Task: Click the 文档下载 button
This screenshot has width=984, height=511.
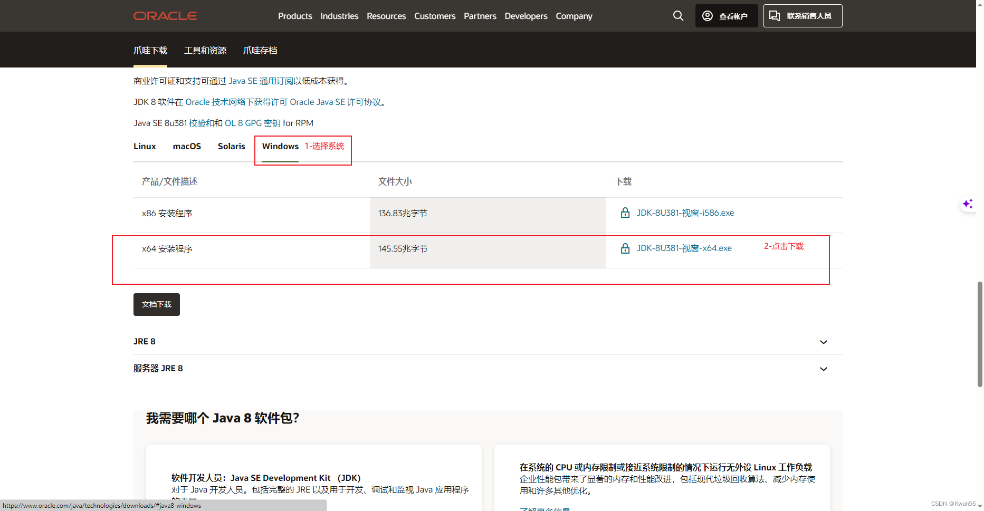Action: (157, 304)
